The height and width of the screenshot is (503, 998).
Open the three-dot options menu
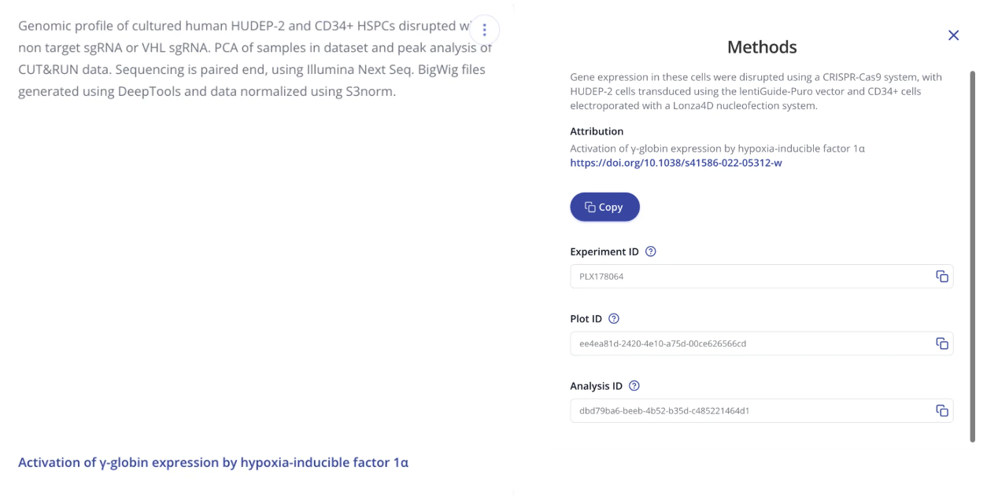click(x=485, y=31)
